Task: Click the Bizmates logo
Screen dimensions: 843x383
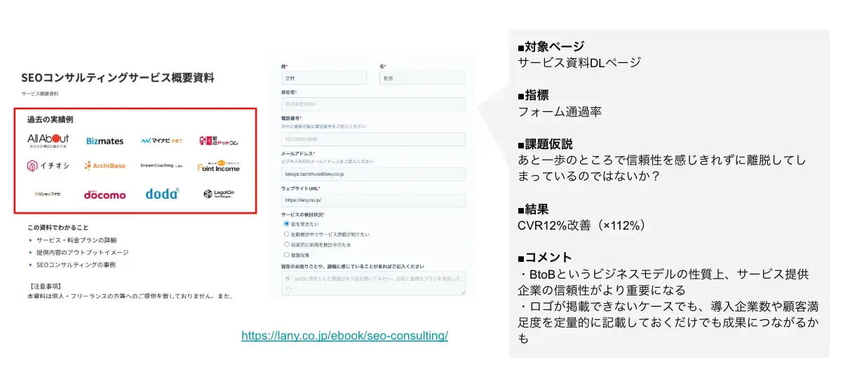Action: click(104, 141)
